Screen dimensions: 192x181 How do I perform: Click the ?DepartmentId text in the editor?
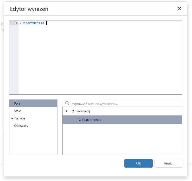point(32,23)
